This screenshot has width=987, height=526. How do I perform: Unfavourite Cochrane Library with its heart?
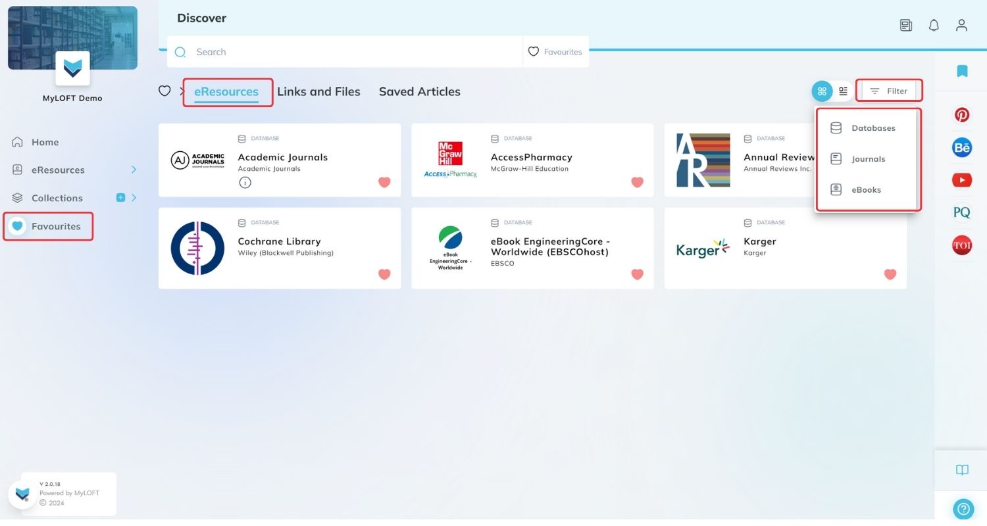pos(384,274)
